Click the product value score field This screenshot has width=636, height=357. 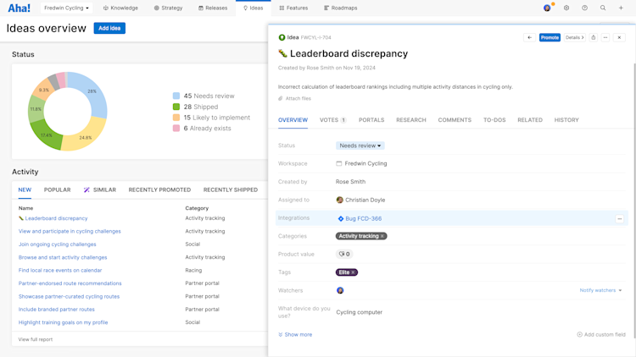tap(344, 254)
